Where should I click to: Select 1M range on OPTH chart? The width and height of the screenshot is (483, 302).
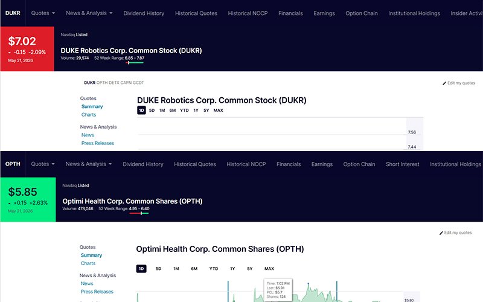[176, 269]
